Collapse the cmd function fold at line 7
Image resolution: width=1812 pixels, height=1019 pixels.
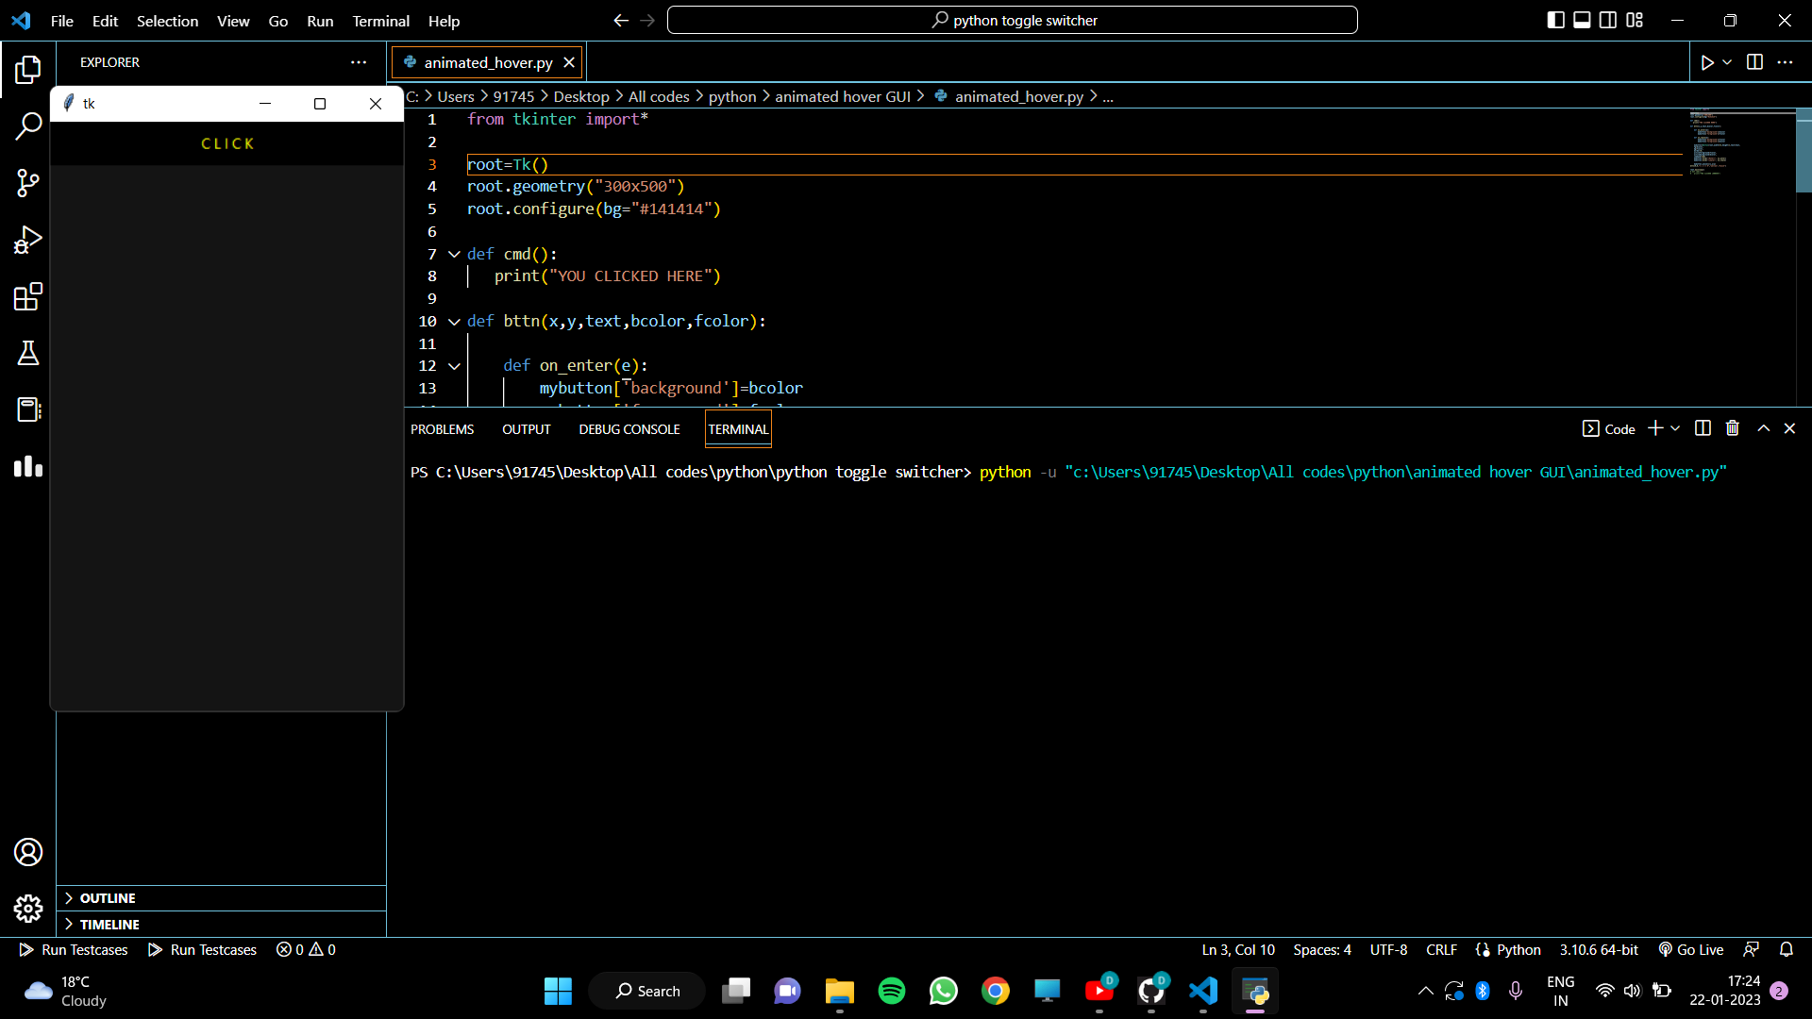453,254
